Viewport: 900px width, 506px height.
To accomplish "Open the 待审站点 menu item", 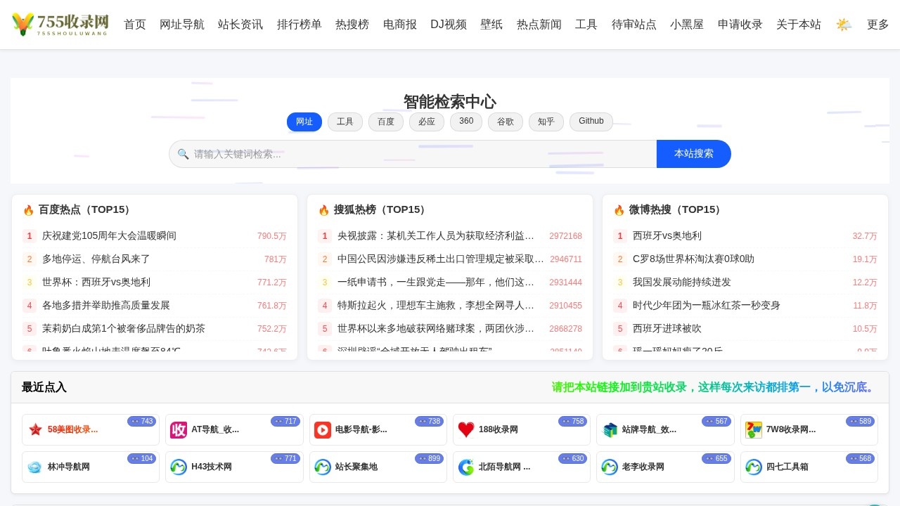I will coord(634,25).
